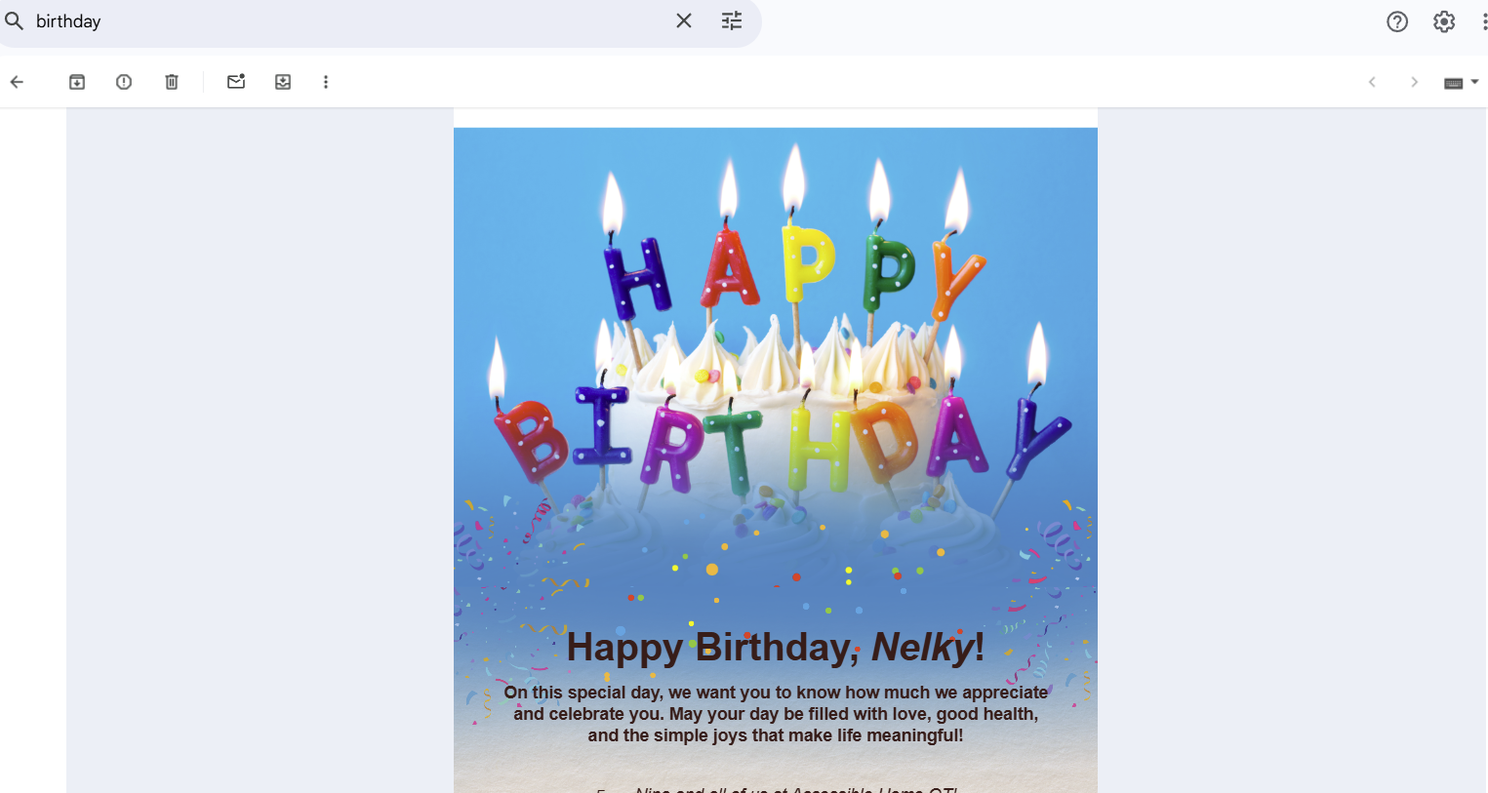Report this email as spam
The height and width of the screenshot is (793, 1488).
point(124,82)
